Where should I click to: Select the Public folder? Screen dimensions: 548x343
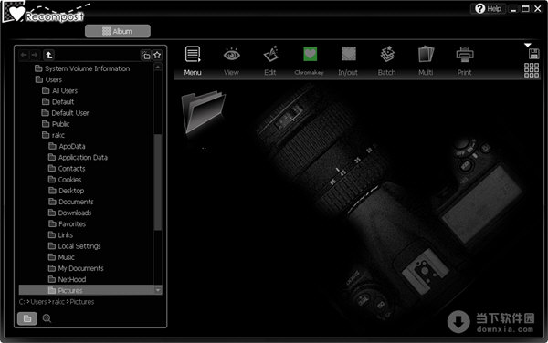(x=56, y=124)
